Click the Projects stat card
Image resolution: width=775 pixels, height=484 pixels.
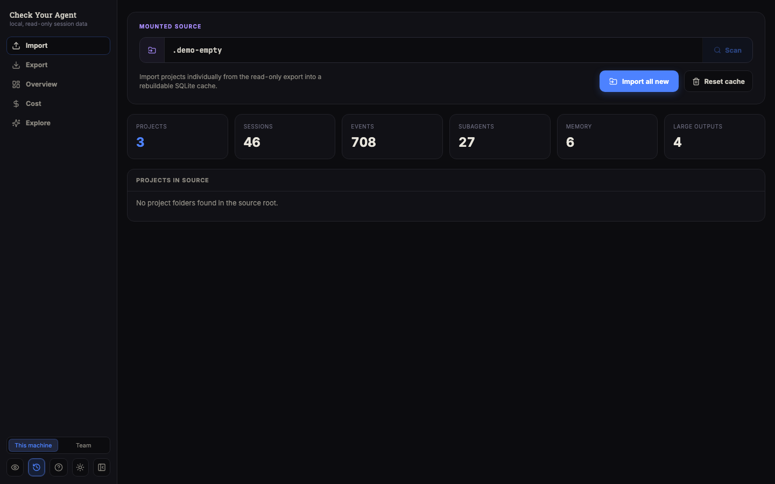coord(178,137)
